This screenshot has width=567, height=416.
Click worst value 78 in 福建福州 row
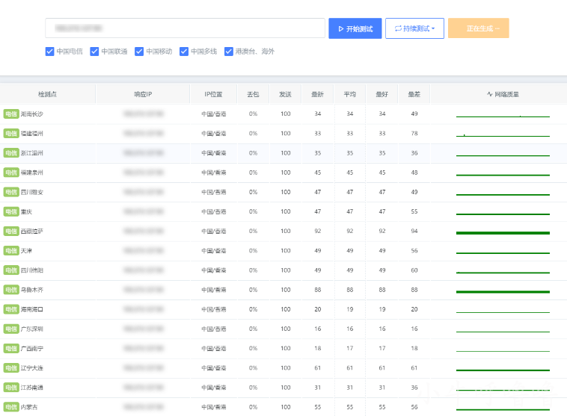(x=414, y=134)
